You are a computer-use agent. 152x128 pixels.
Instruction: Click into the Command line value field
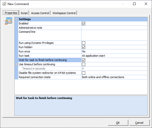114,35
